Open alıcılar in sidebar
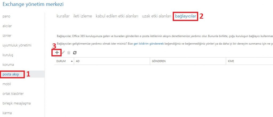This screenshot has width=273, height=117. 7,26
